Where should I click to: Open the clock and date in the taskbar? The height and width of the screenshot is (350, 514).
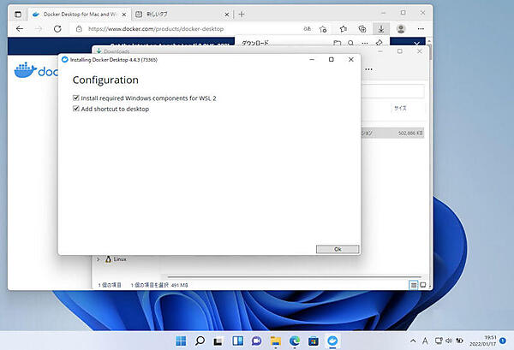click(481, 341)
